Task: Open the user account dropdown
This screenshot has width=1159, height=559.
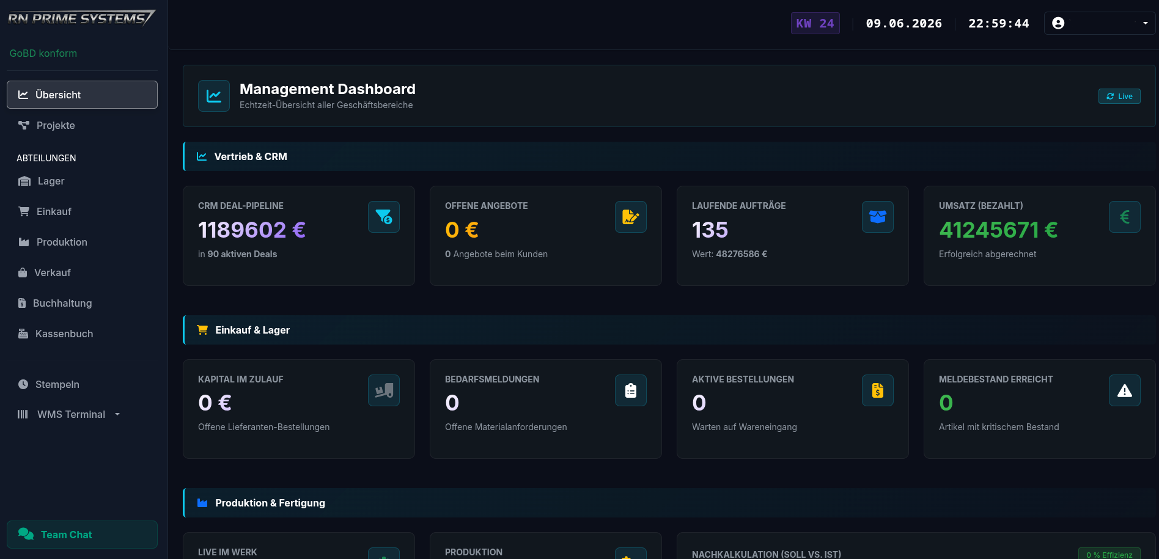Action: [1100, 23]
